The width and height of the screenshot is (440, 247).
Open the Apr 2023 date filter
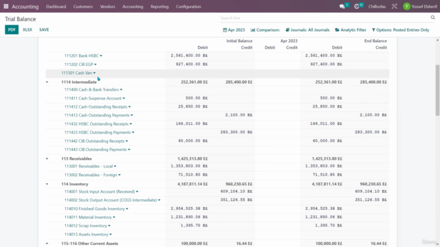coord(234,30)
